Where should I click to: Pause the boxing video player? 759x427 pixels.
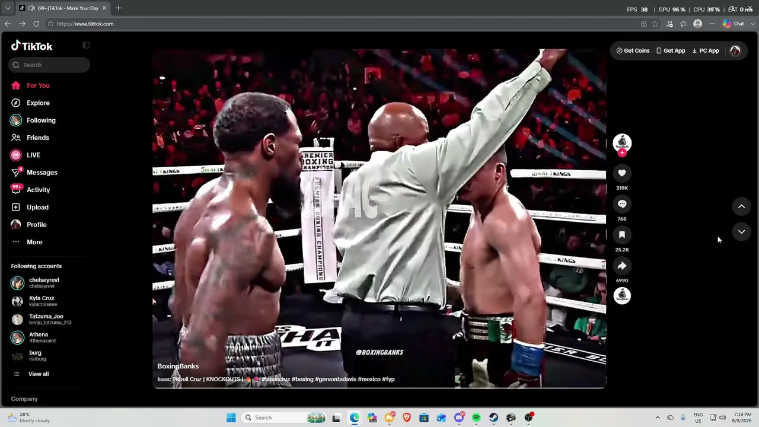(x=379, y=218)
